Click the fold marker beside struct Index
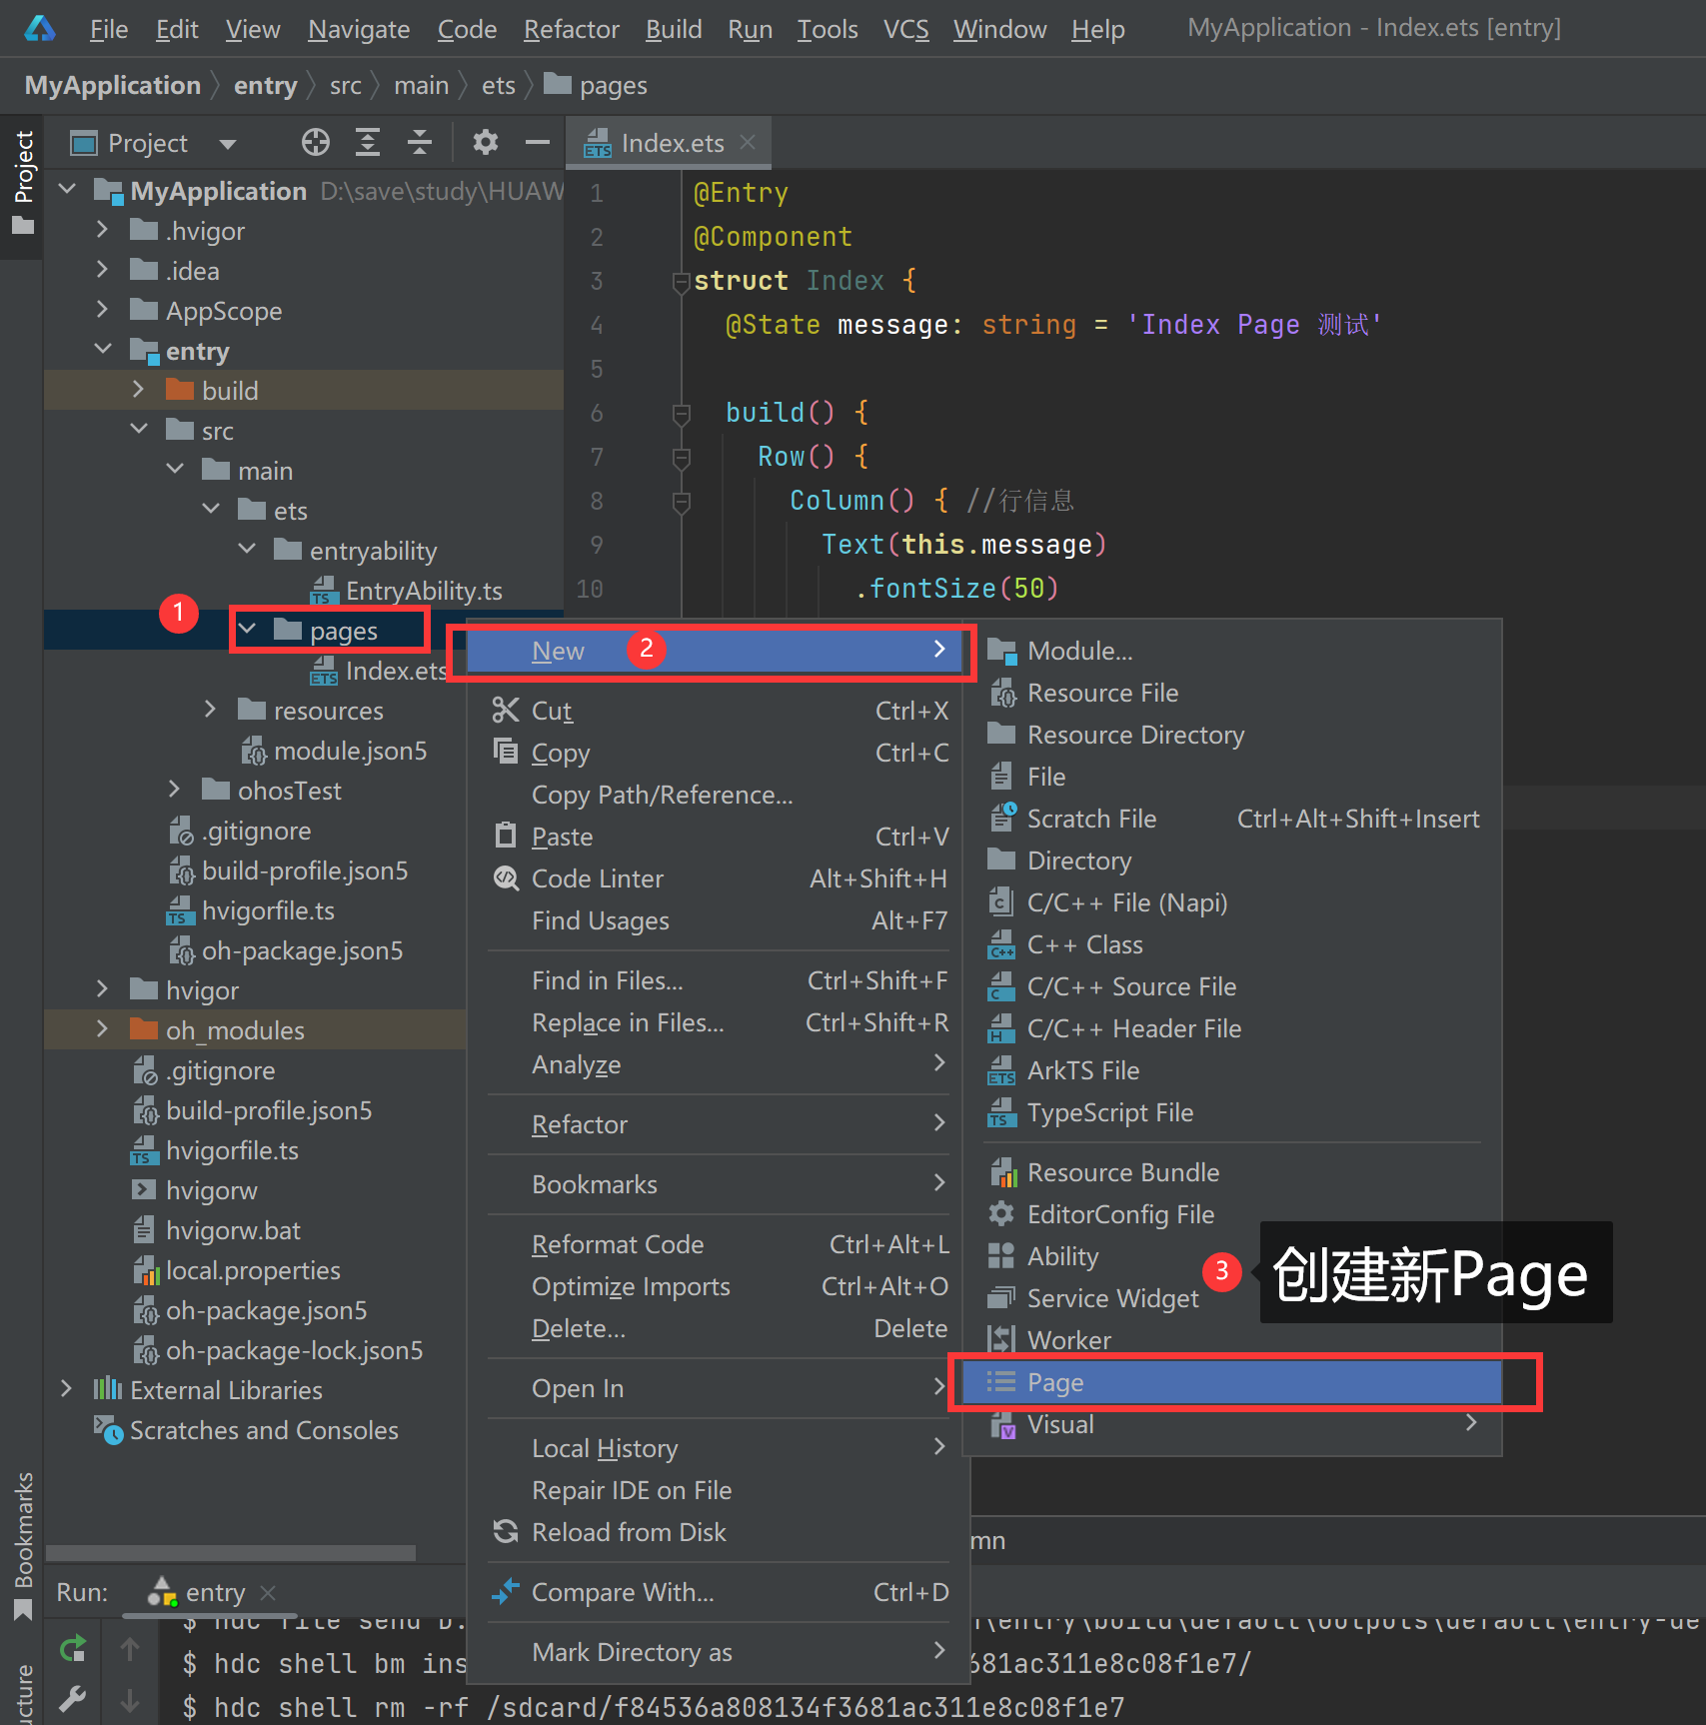The width and height of the screenshot is (1706, 1725). point(682,281)
